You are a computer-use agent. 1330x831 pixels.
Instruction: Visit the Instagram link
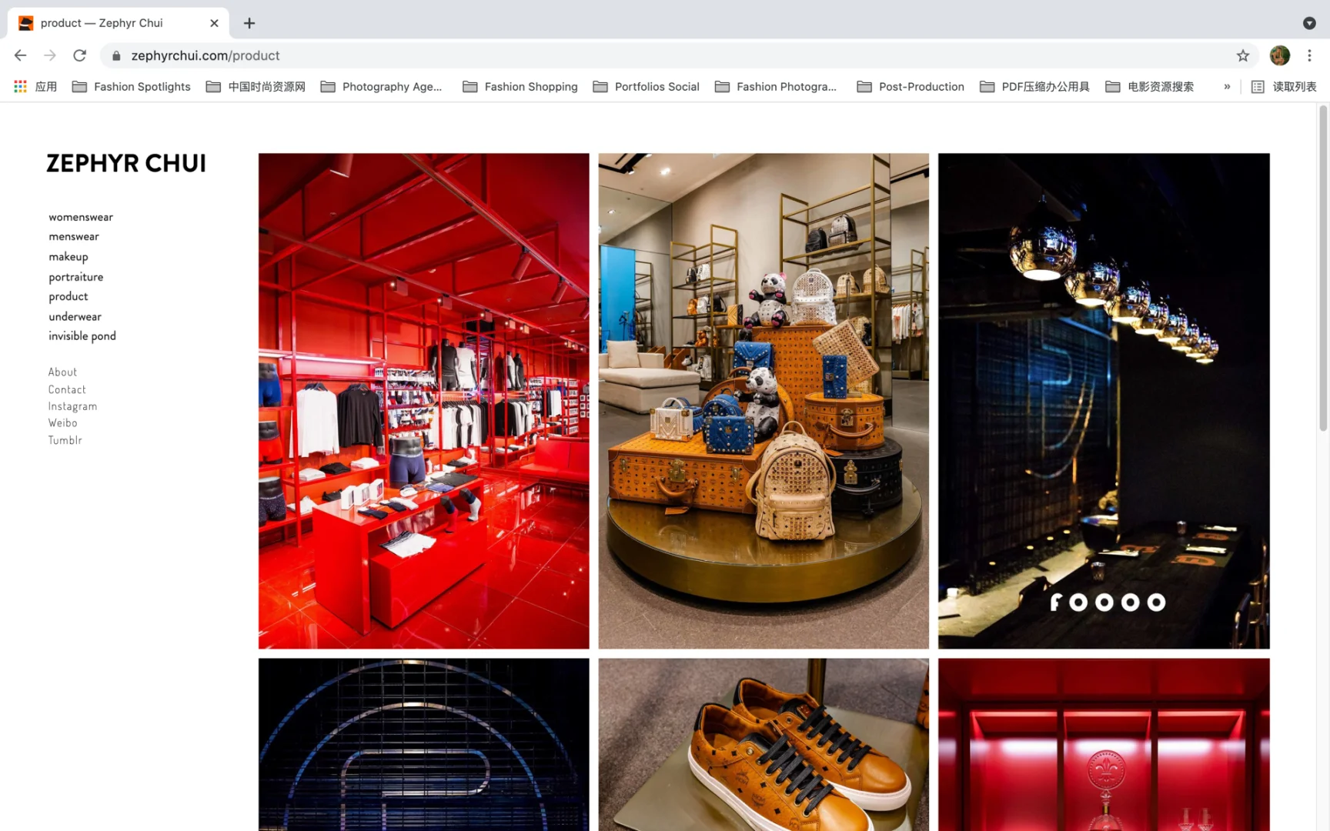(x=72, y=406)
